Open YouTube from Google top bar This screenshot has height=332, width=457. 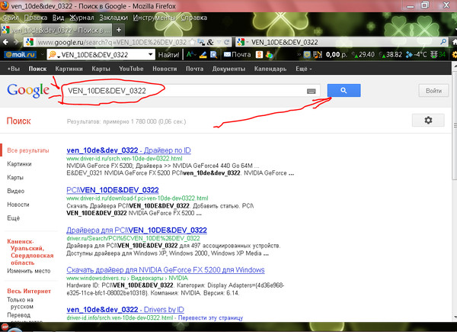click(131, 69)
